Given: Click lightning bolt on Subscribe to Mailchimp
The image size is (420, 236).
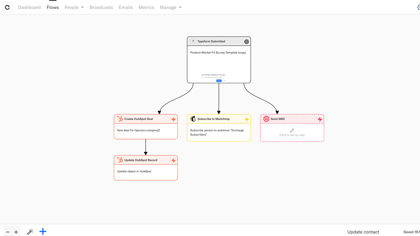Looking at the screenshot, I should click(246, 119).
